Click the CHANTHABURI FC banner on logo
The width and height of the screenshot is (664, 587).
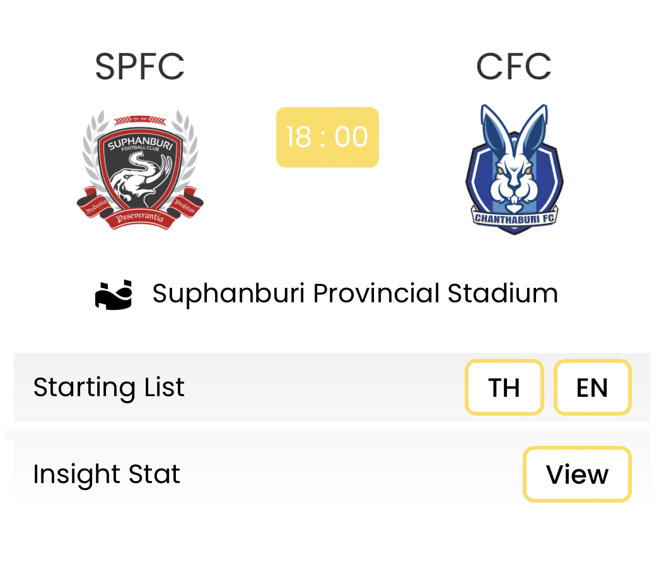[514, 218]
